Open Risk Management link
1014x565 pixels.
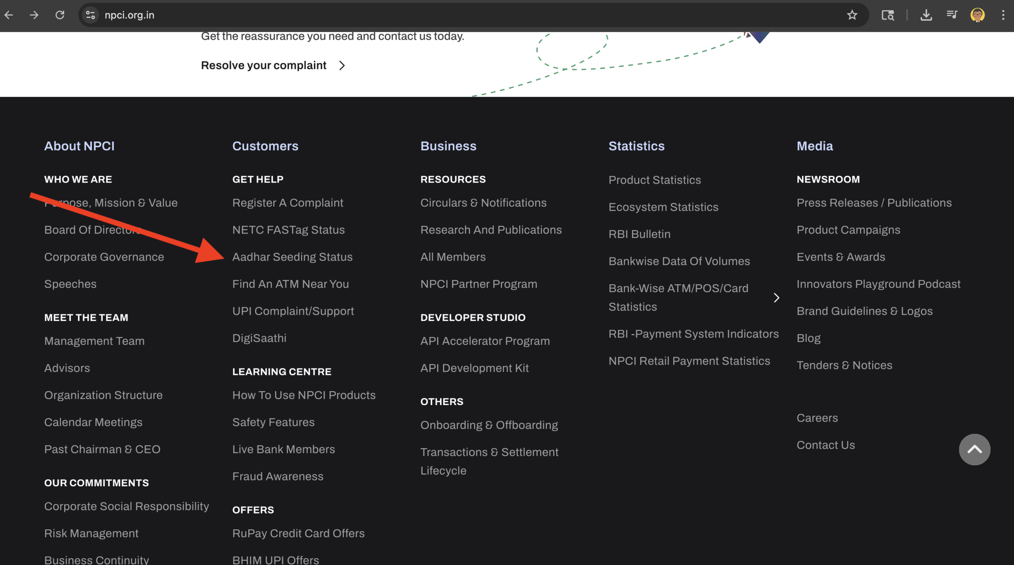pyautogui.click(x=91, y=533)
